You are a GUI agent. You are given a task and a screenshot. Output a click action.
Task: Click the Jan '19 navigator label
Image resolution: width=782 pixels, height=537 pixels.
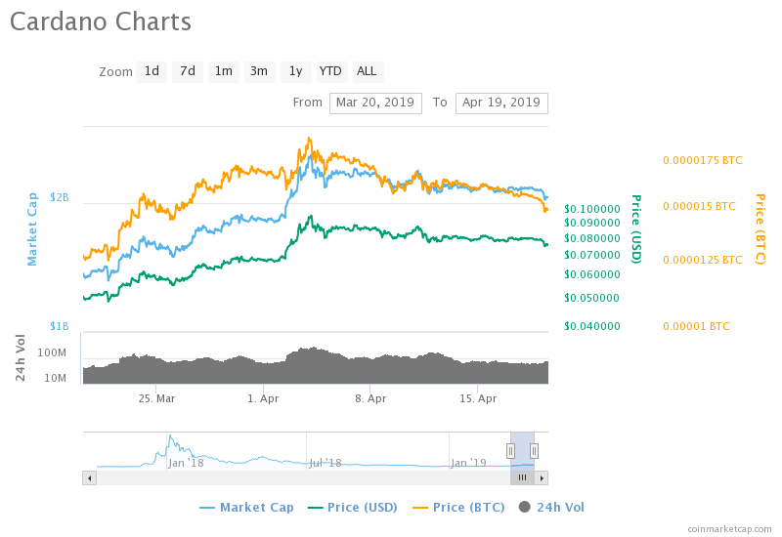468,463
